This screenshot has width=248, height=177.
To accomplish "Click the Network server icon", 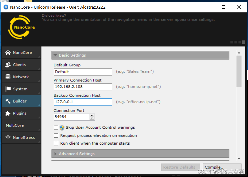I will pyautogui.click(x=8, y=77).
